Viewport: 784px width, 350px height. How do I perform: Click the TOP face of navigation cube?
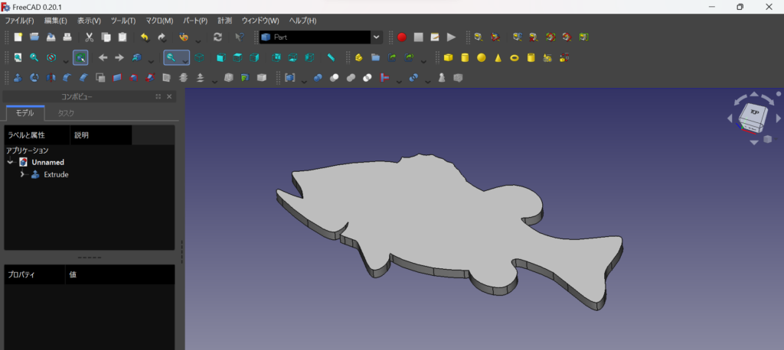(753, 112)
